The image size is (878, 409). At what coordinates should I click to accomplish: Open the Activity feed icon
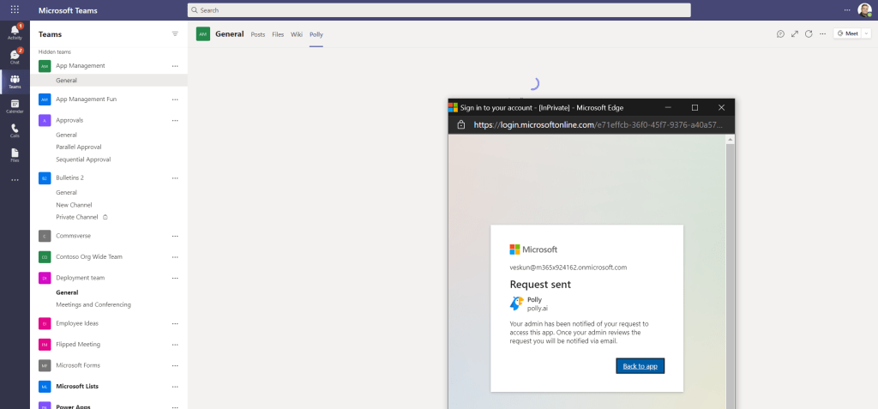pos(15,32)
